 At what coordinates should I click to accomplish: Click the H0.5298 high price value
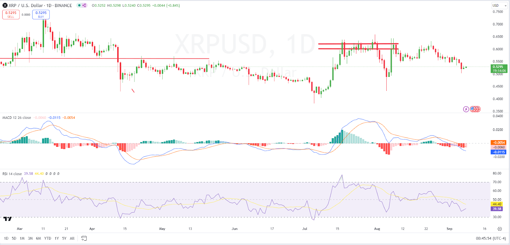click(114, 5)
